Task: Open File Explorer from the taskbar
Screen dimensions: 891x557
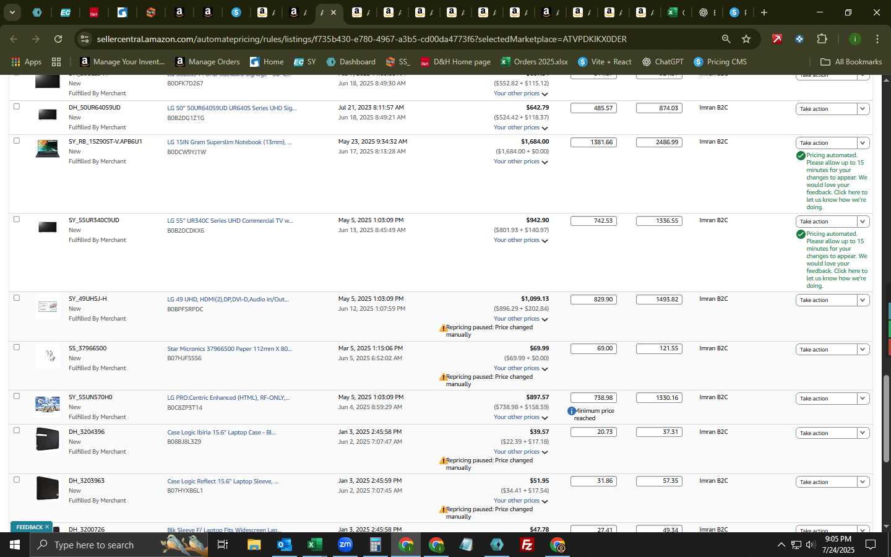Action: point(254,545)
